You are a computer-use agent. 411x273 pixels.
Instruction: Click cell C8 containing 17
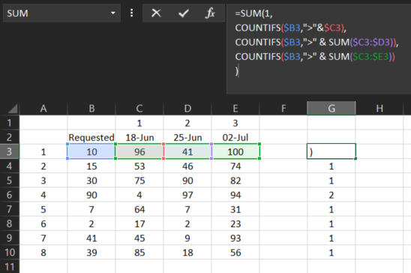pyautogui.click(x=139, y=223)
